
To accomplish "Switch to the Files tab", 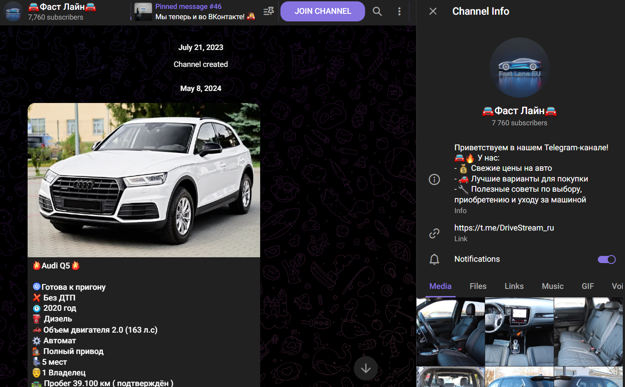I will point(478,286).
